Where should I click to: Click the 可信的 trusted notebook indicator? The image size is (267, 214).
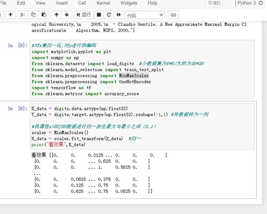pyautogui.click(x=214, y=3)
